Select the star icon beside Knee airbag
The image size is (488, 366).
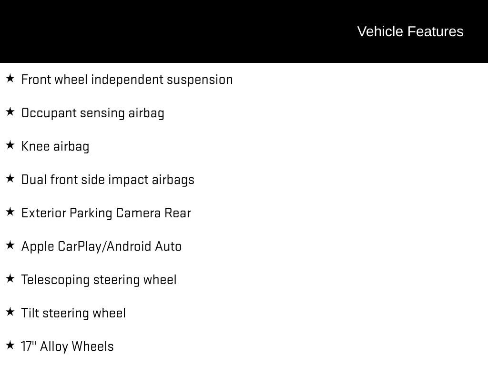pyautogui.click(x=10, y=145)
